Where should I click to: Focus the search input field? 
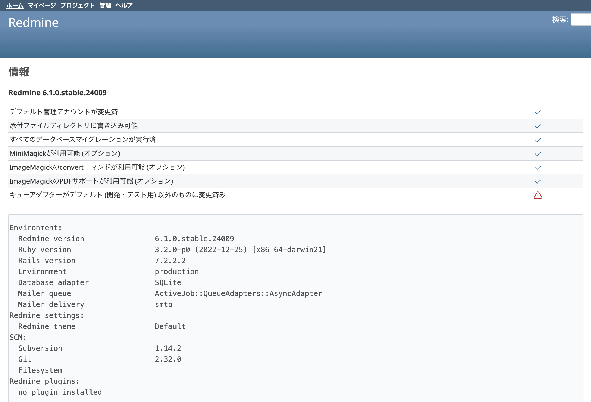click(x=581, y=20)
